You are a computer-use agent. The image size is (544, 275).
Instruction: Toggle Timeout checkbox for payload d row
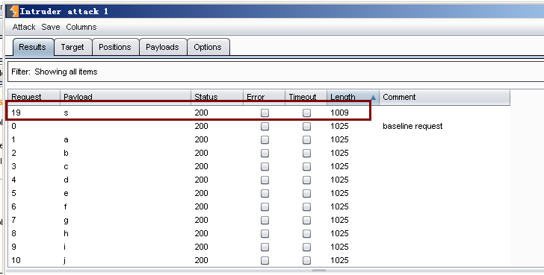(306, 180)
